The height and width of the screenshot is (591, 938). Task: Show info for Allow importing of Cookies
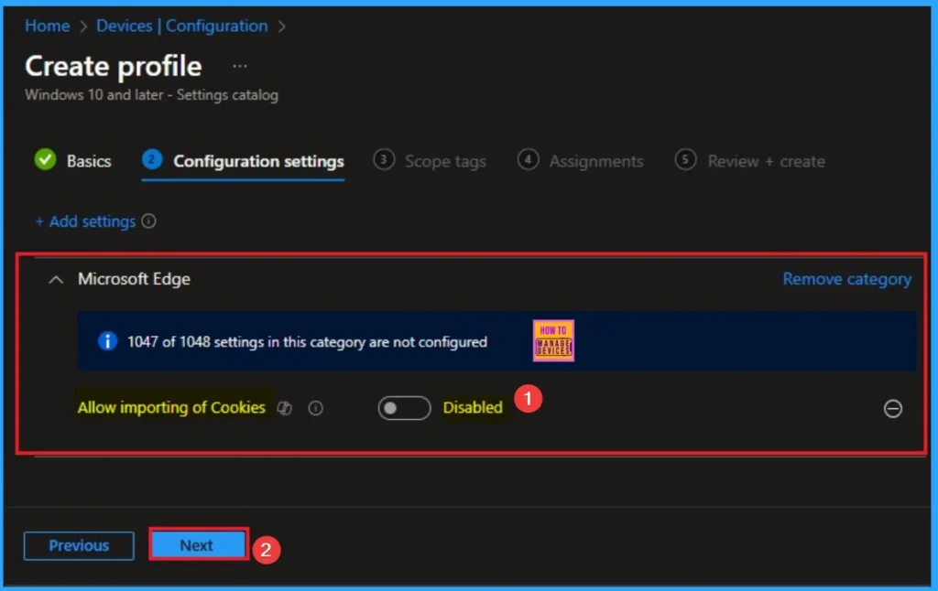coord(315,408)
